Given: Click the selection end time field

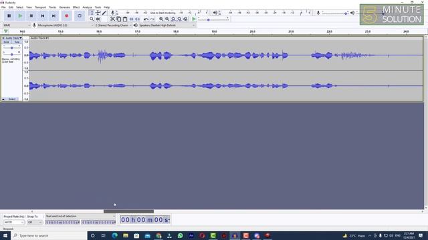Looking at the screenshot, I should [x=98, y=222].
